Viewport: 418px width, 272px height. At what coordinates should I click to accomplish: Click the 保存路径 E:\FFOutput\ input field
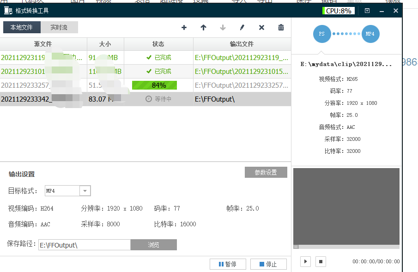pyautogui.click(x=85, y=245)
